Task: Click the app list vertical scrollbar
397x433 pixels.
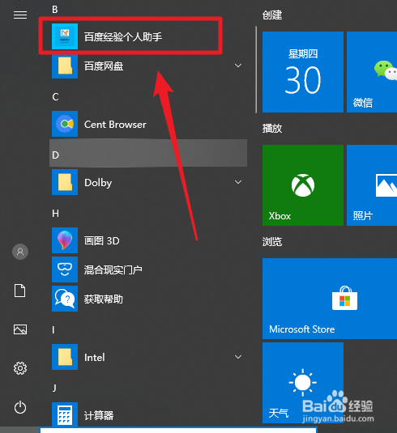Action: pos(256,70)
